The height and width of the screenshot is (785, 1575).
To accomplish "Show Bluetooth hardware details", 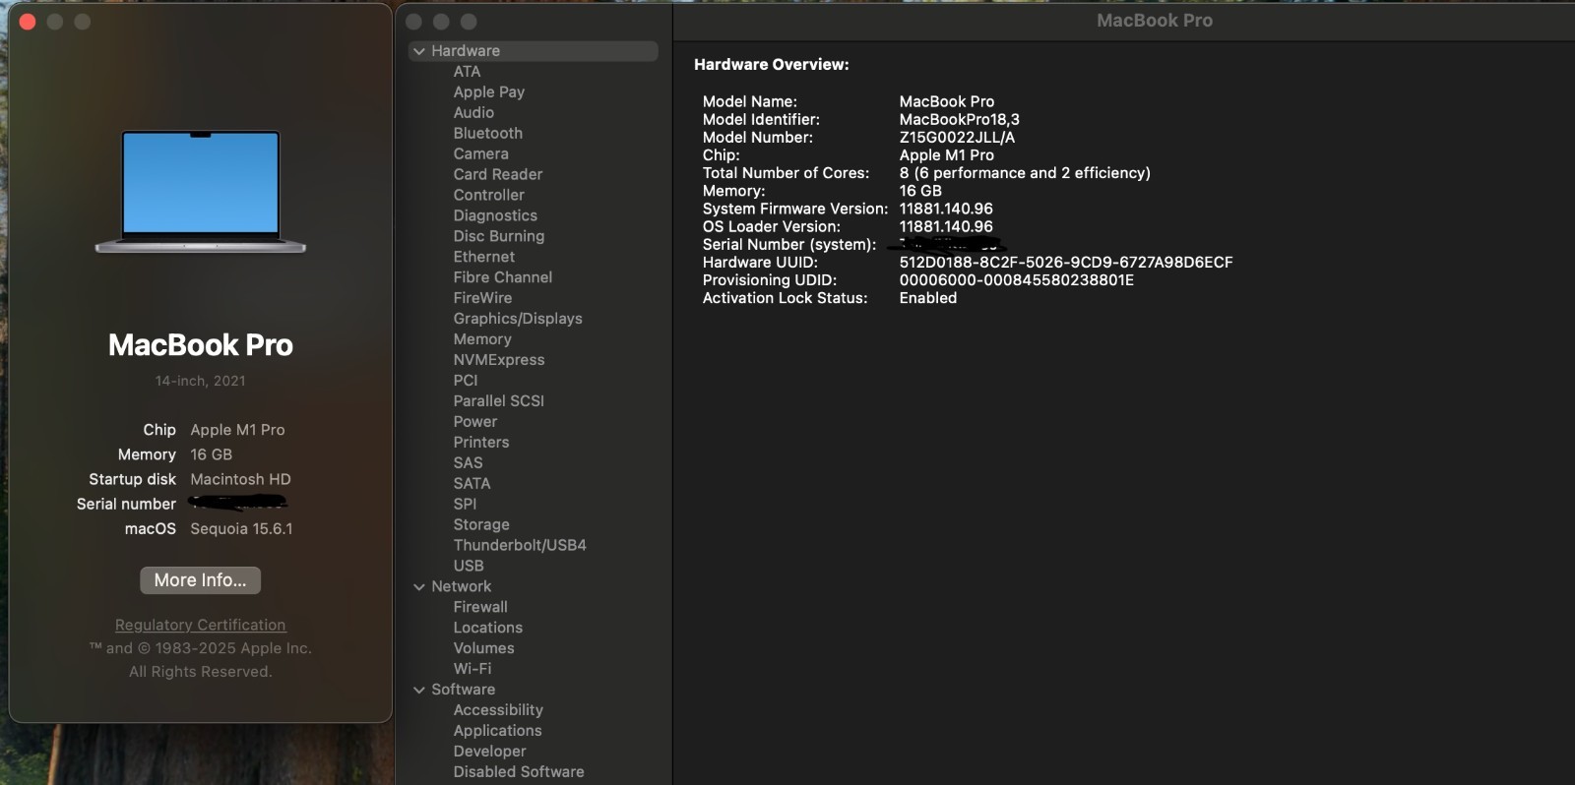I will tap(487, 134).
